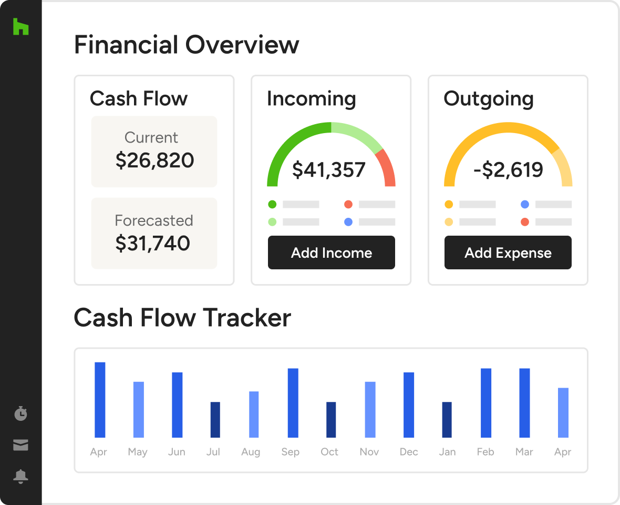The width and height of the screenshot is (620, 505).
Task: Open the stopwatch timer icon in sidebar
Action: click(20, 413)
